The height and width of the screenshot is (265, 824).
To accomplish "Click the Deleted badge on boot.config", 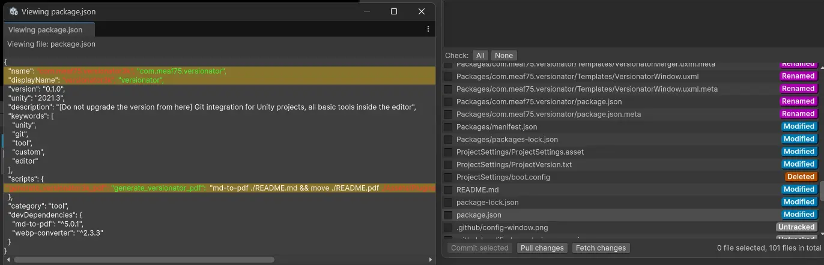I will [x=800, y=177].
